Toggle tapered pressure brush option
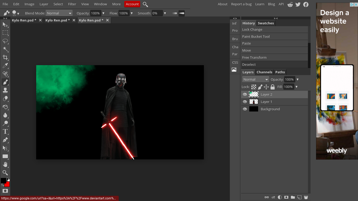The image size is (358, 201). (182, 13)
